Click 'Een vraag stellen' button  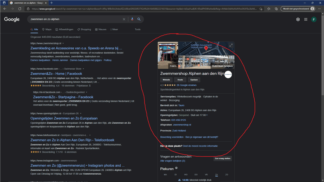pos(222,159)
